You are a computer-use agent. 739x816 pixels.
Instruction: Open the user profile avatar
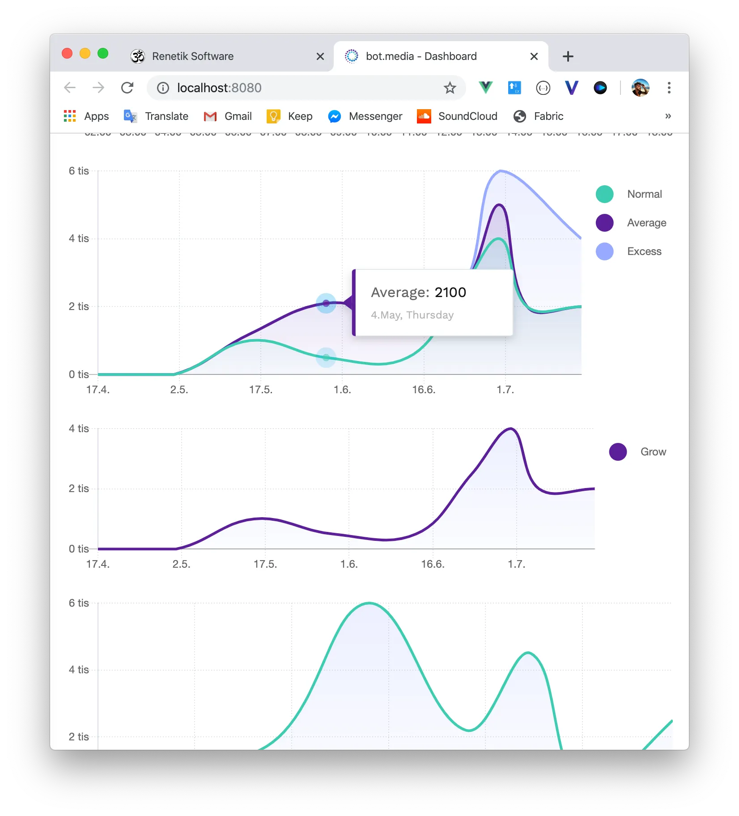coord(641,88)
